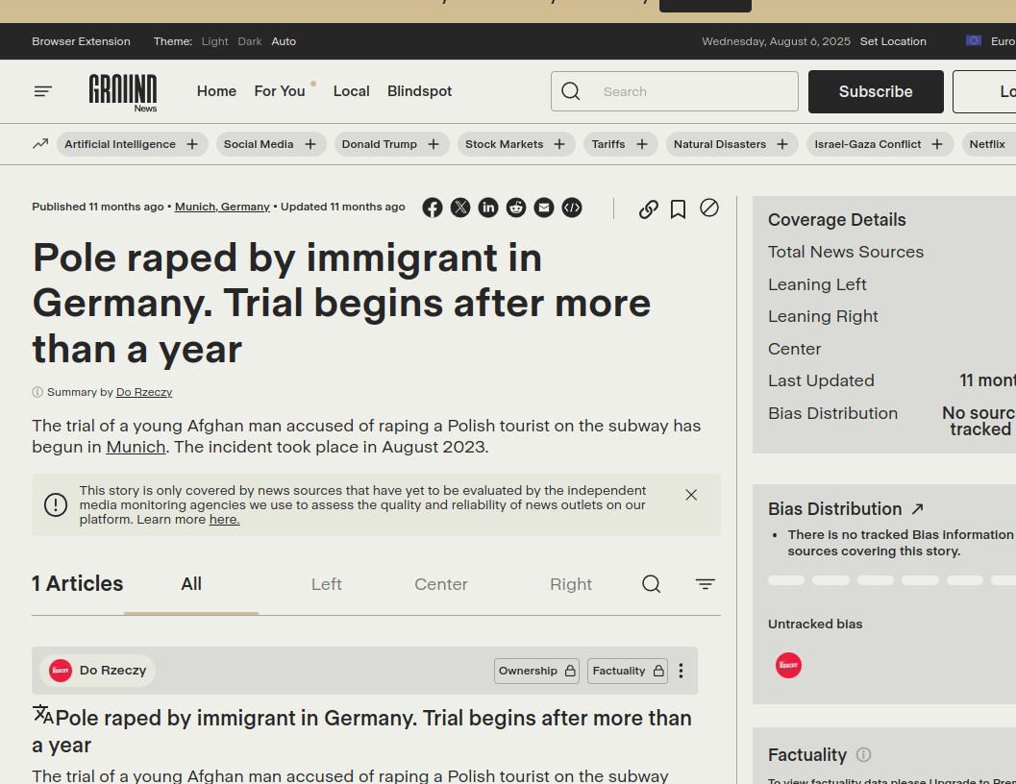Open the Artificial Intelligence topic

(x=120, y=144)
